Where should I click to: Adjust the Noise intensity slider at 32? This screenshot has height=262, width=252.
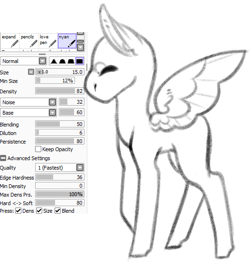(72, 102)
